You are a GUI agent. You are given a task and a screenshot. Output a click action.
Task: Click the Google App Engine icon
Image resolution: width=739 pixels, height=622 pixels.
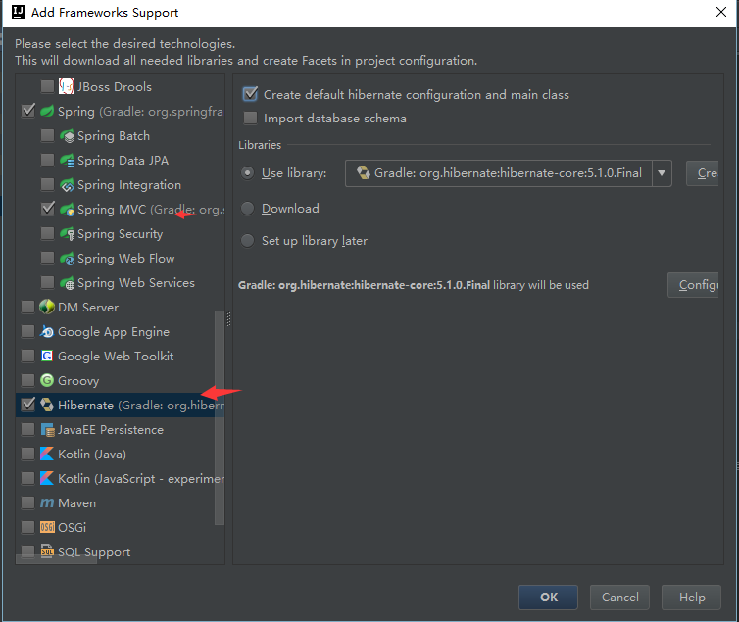47,331
